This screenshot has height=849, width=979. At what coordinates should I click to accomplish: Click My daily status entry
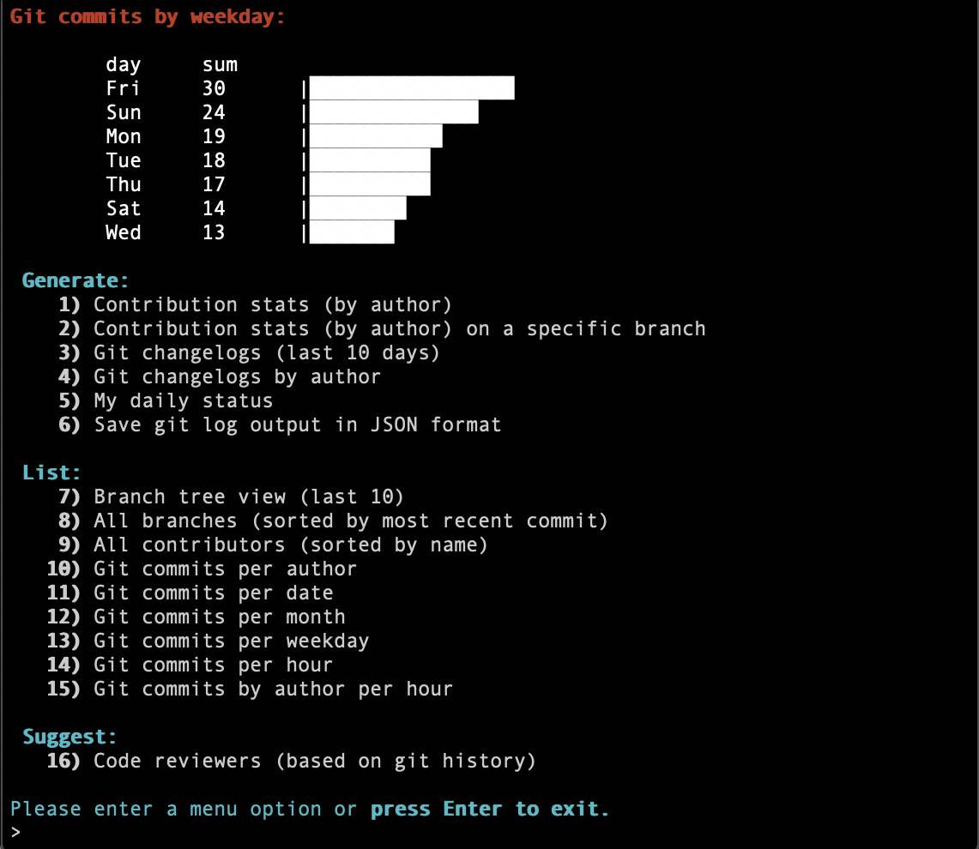(x=183, y=400)
